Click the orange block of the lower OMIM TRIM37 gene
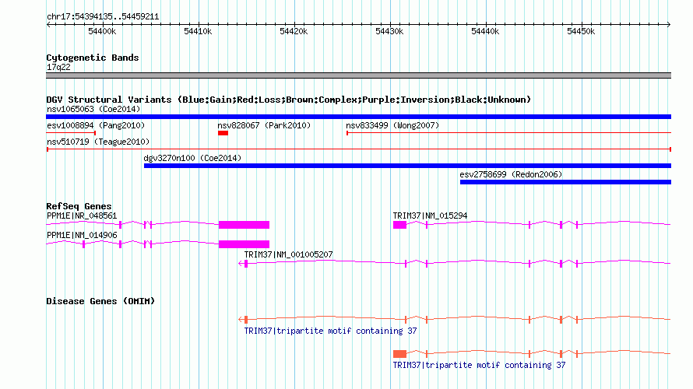The height and width of the screenshot is (389, 693). click(x=399, y=354)
